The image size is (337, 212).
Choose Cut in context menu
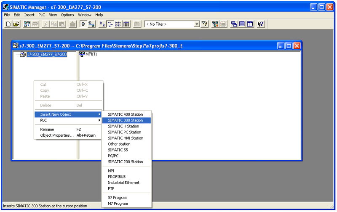pyautogui.click(x=68, y=85)
